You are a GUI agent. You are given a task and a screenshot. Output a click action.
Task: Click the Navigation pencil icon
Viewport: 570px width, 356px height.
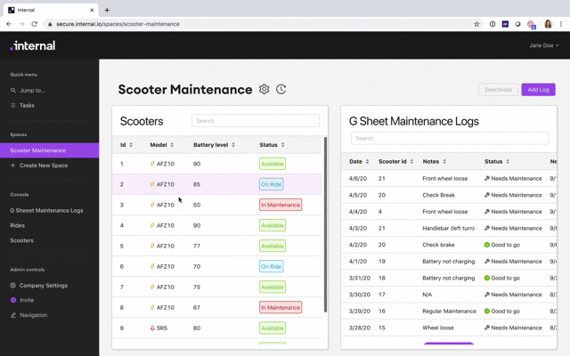[12, 315]
